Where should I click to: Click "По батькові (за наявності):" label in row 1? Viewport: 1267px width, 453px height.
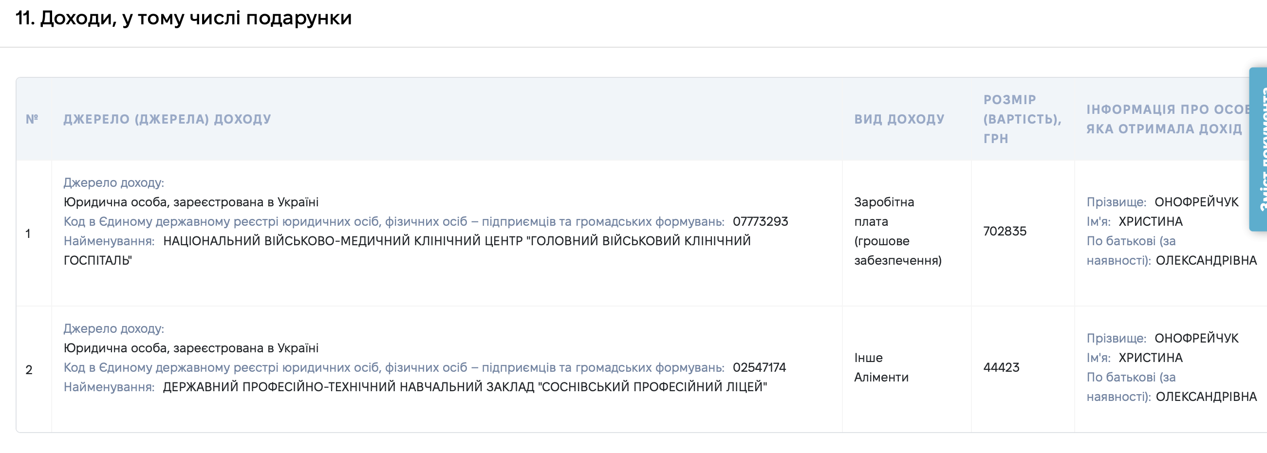(x=1131, y=251)
